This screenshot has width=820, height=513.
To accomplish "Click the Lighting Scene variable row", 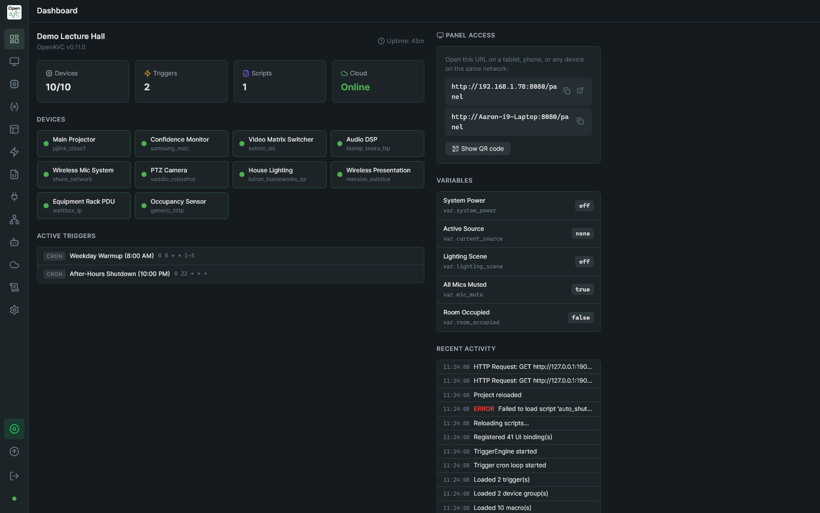I will tap(518, 262).
